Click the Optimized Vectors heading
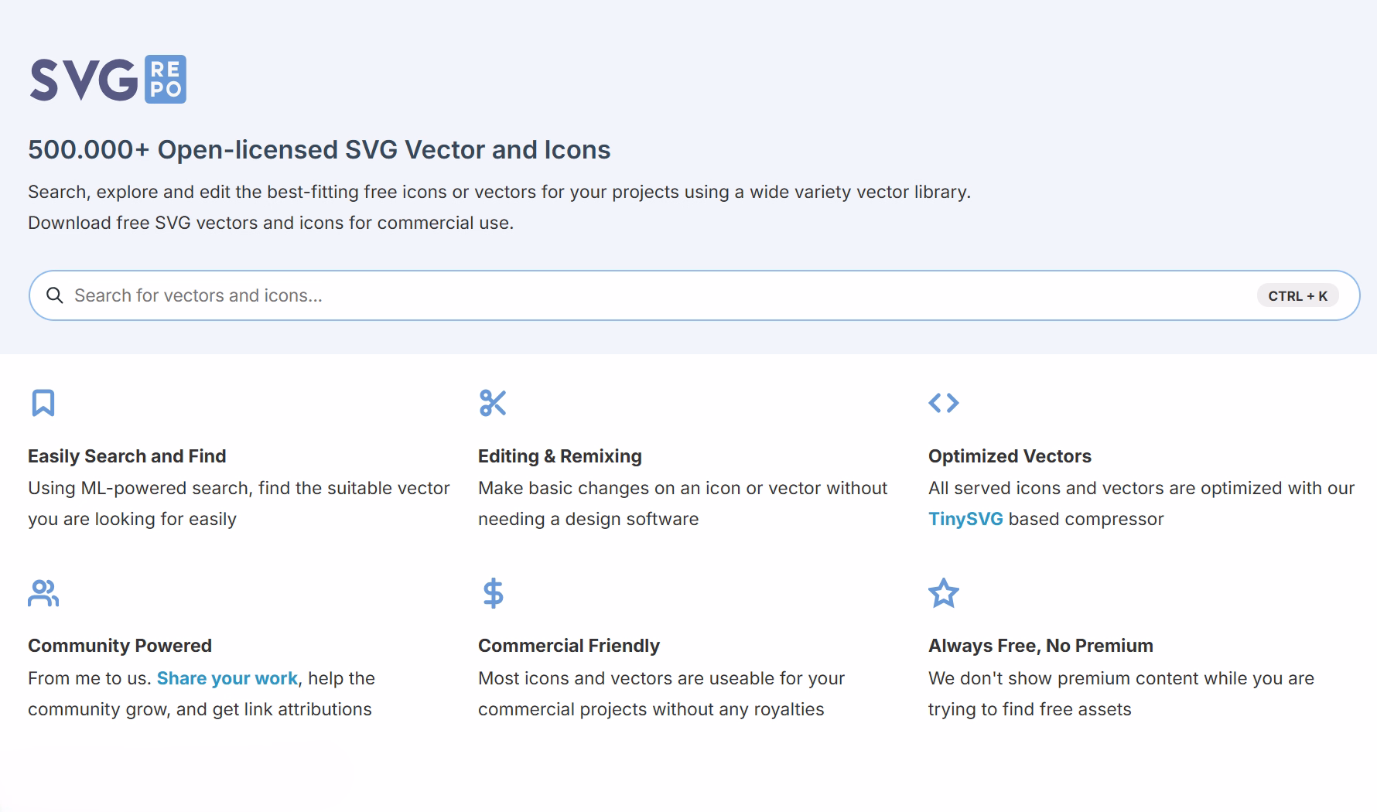 (1009, 455)
